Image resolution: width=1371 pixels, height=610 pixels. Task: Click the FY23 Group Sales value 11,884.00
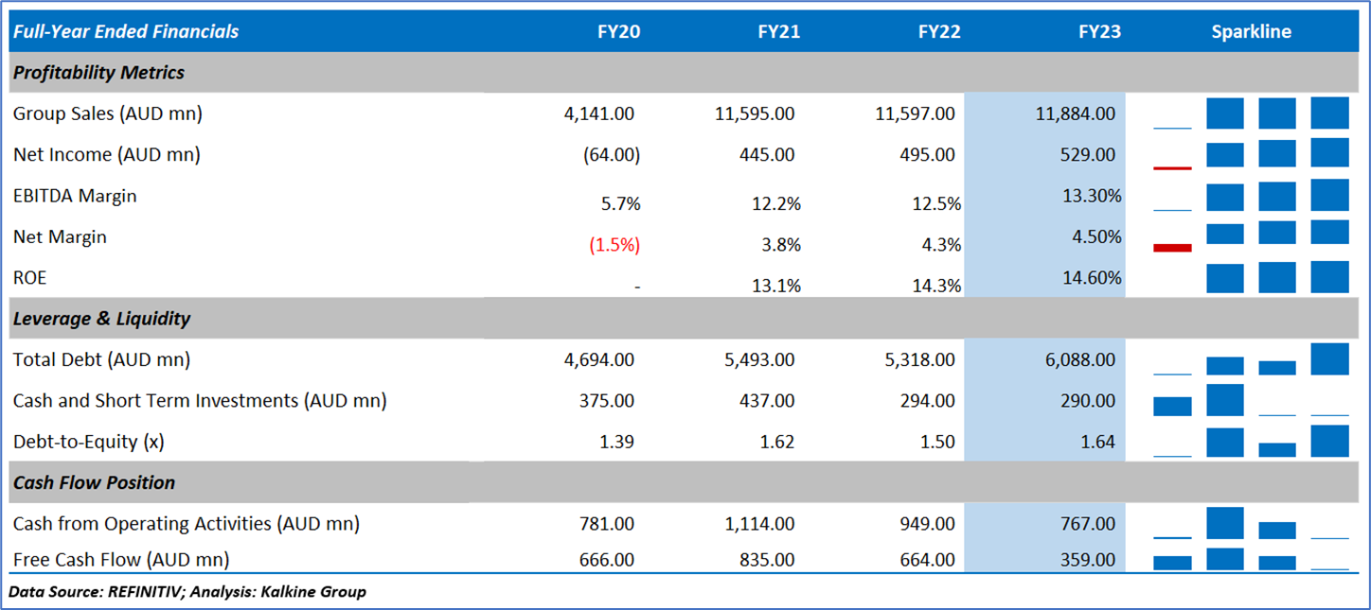click(x=1076, y=114)
